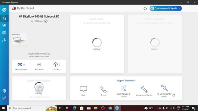Open the Windows notification center
Screen dimensions: 198x111
[193, 108]
